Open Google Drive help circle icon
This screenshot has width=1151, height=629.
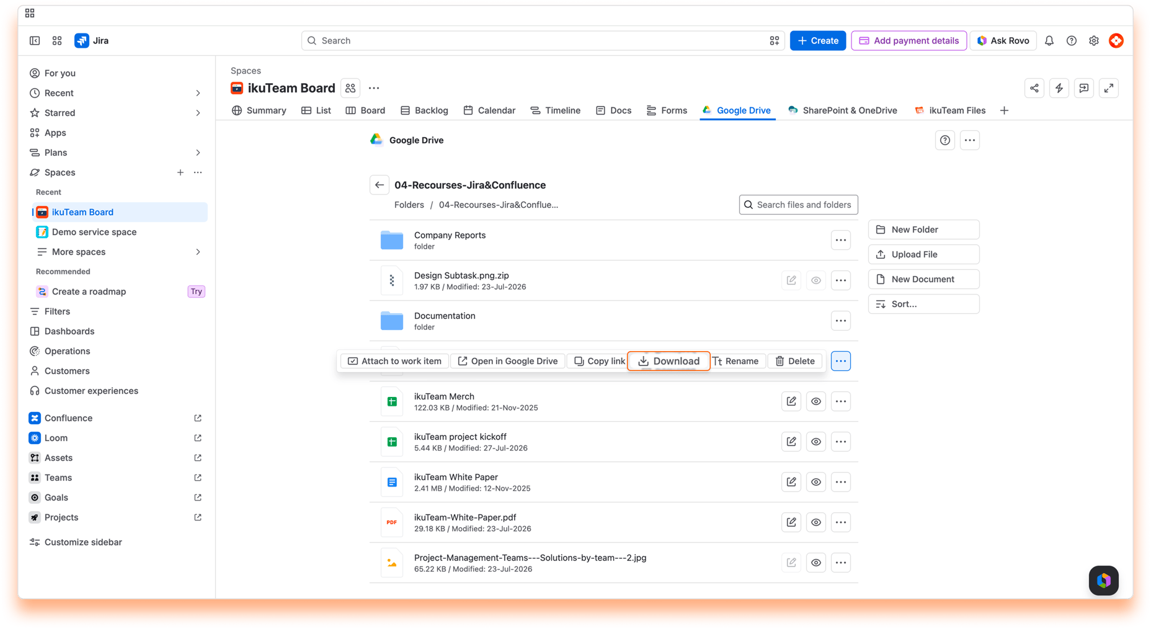(x=945, y=140)
